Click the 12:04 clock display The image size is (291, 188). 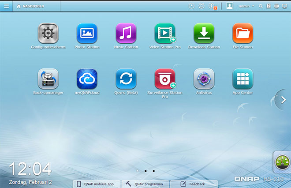click(30, 169)
